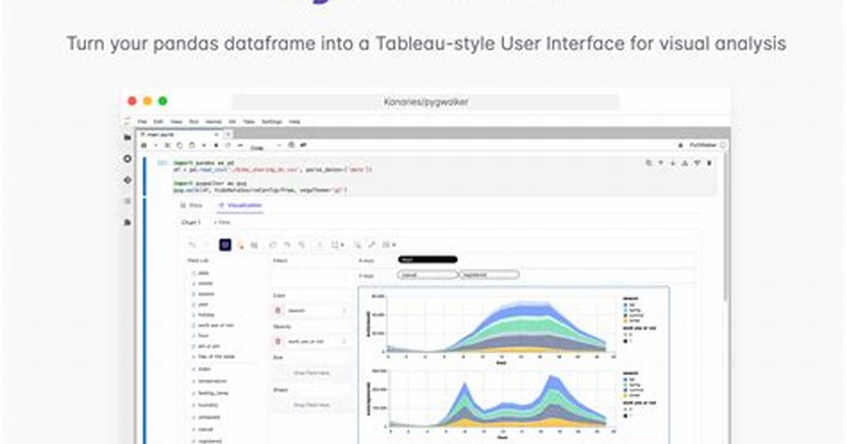The width and height of the screenshot is (847, 444).
Task: Click the hour pill on the X-axis shelf
Action: [428, 259]
